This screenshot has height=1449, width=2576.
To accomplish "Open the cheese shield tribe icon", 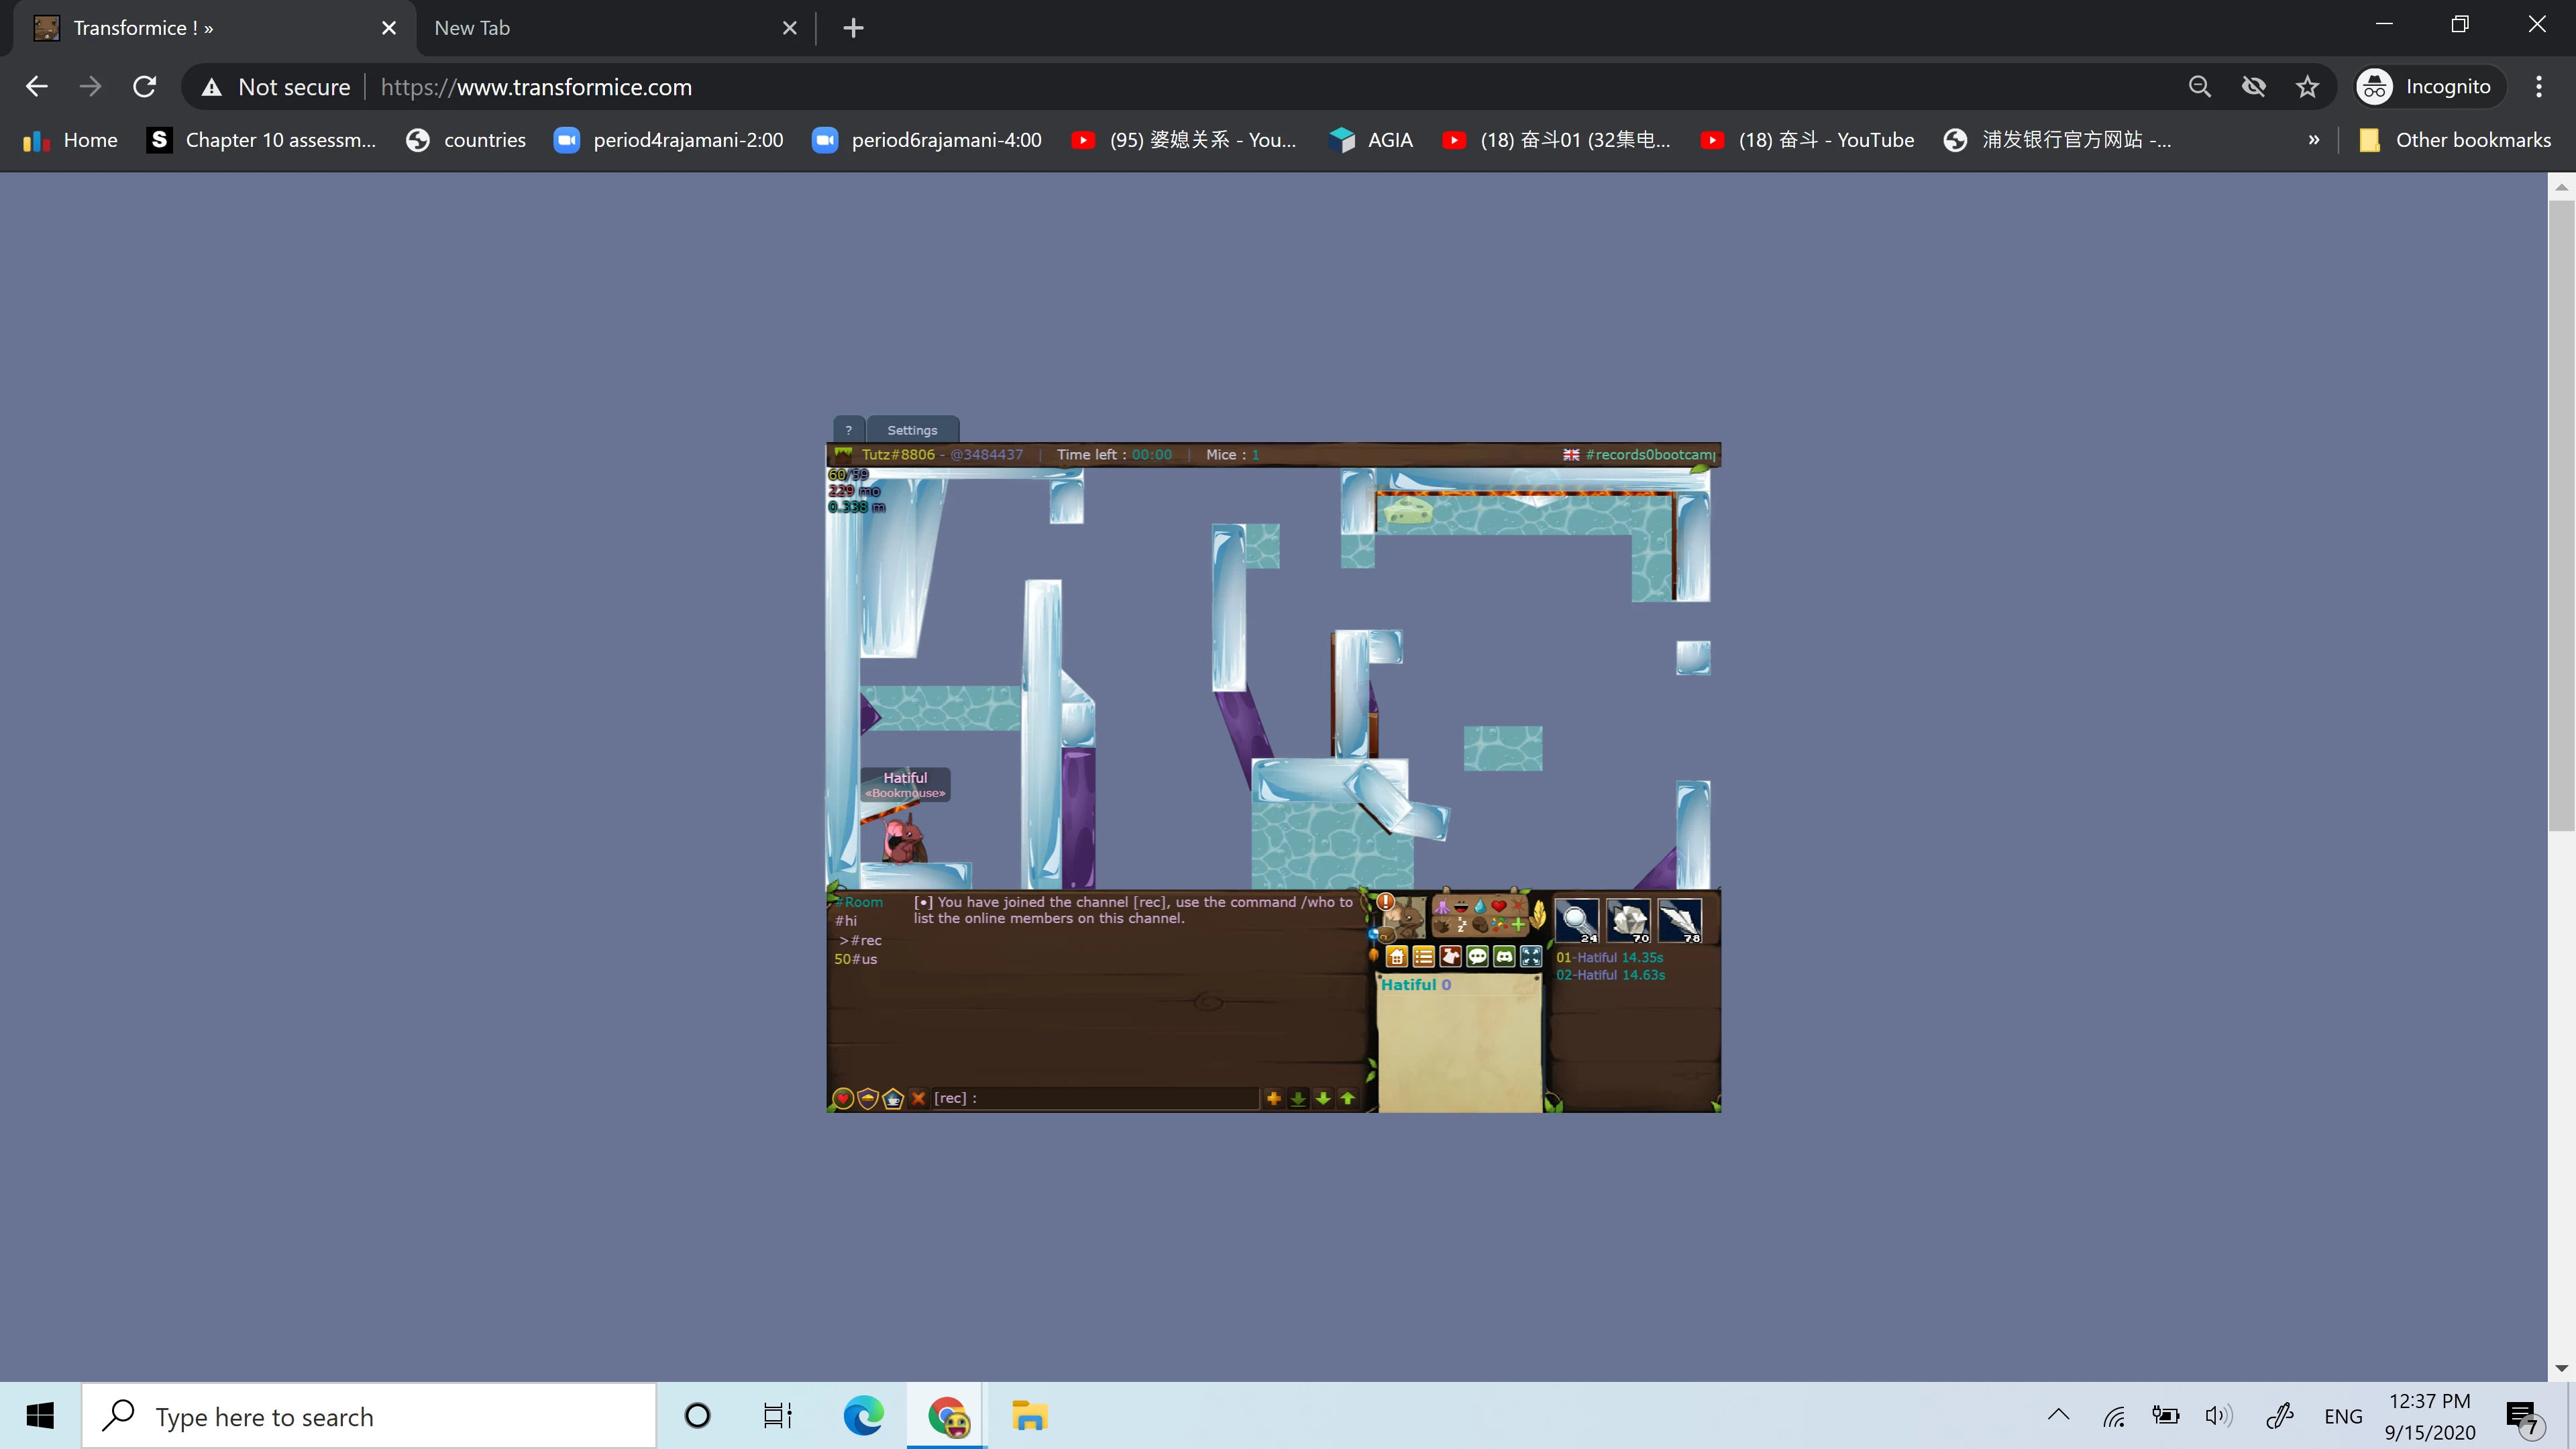I will click(x=868, y=1099).
